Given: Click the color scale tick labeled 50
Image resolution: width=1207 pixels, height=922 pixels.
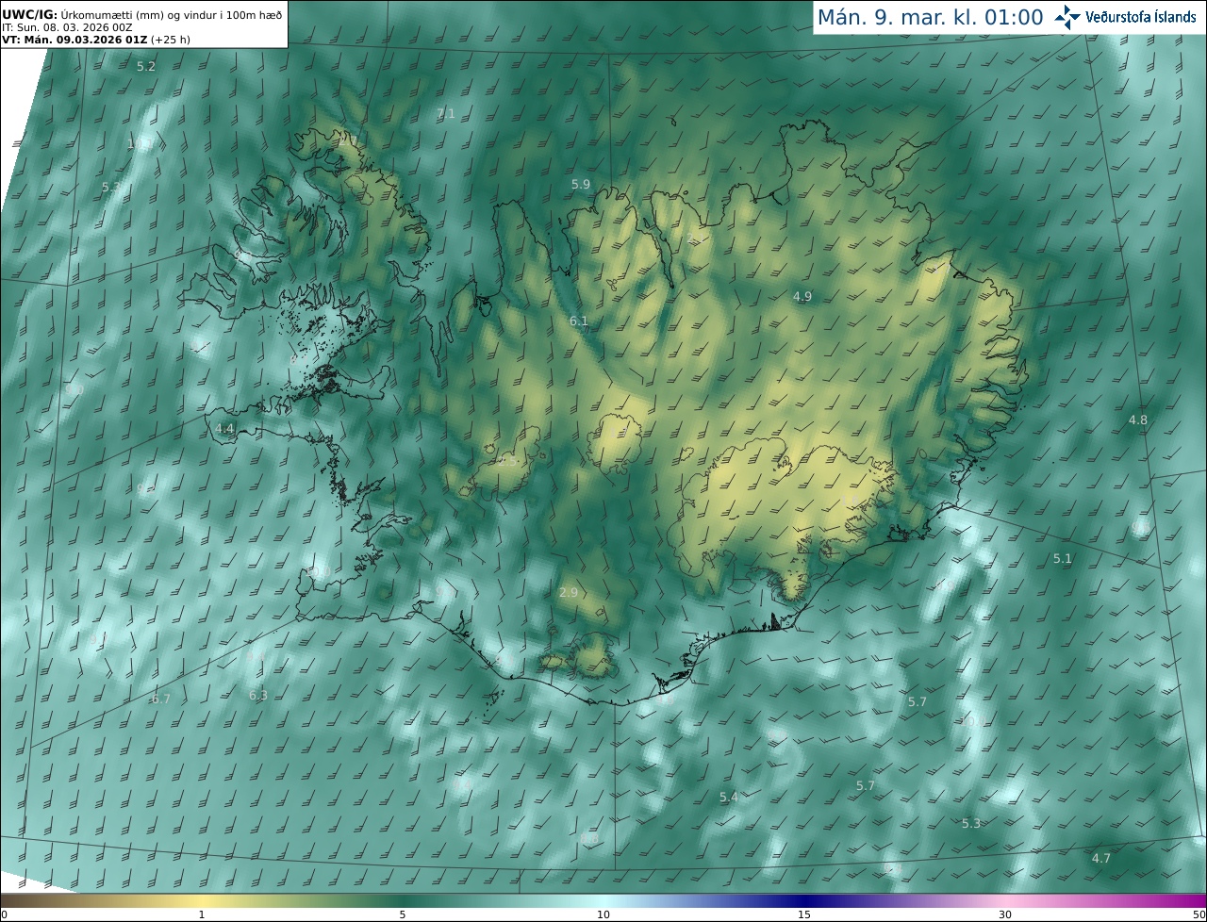Looking at the screenshot, I should click(1199, 915).
